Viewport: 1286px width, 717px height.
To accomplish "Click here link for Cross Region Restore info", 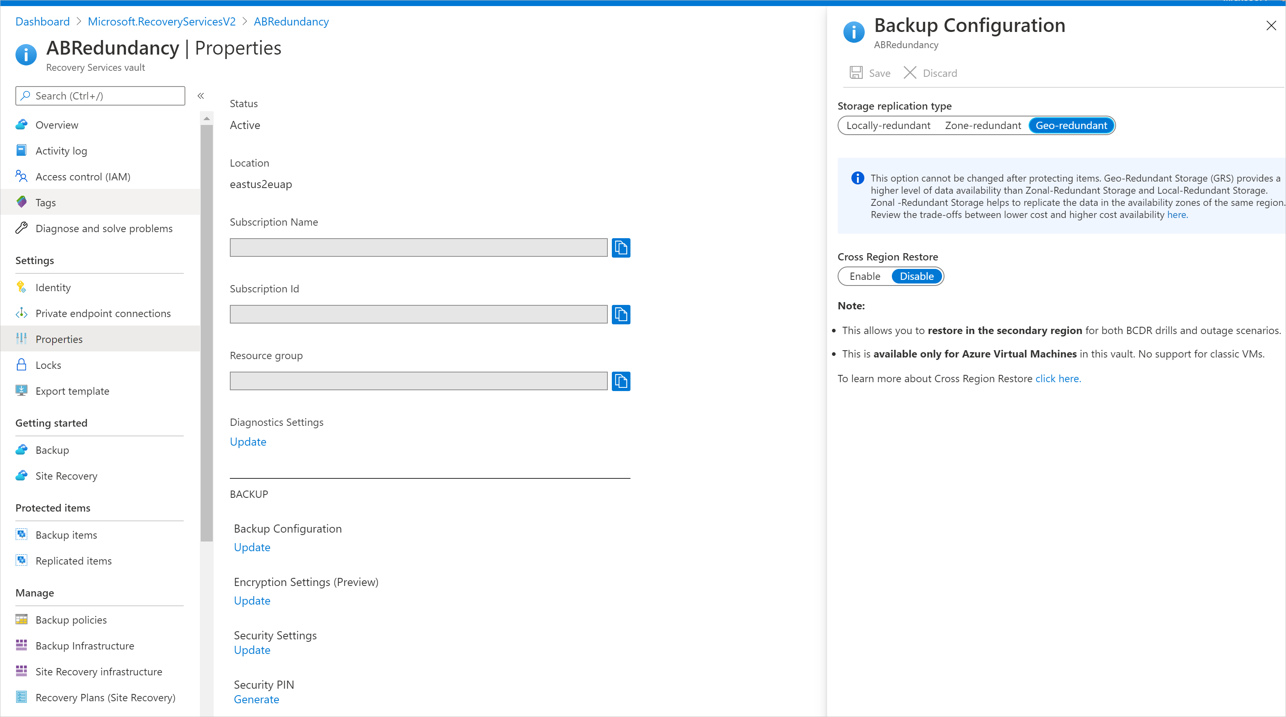I will tap(1057, 378).
